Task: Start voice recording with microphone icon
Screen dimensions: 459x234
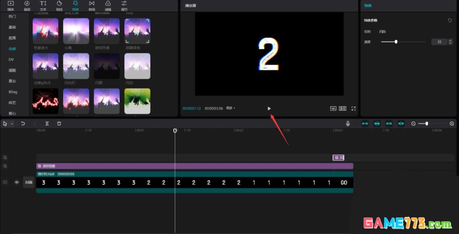Action: [348, 124]
